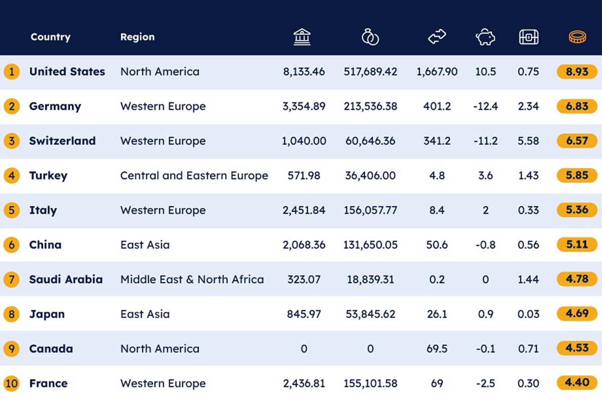Open the Switzerland country entry
The width and height of the screenshot is (602, 401).
click(x=62, y=141)
